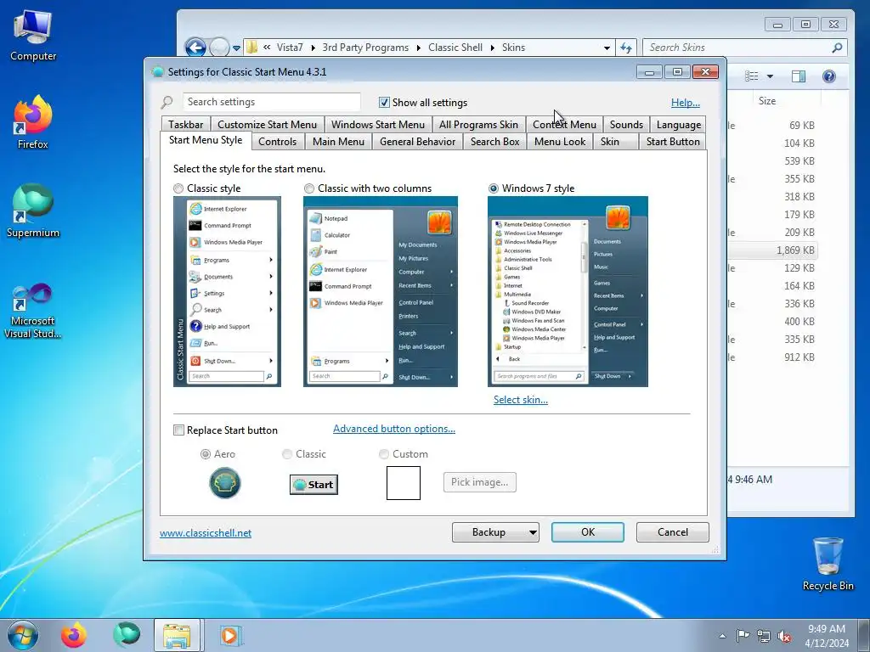Select the Classic style radio button
This screenshot has width=870, height=652.
coord(178,188)
